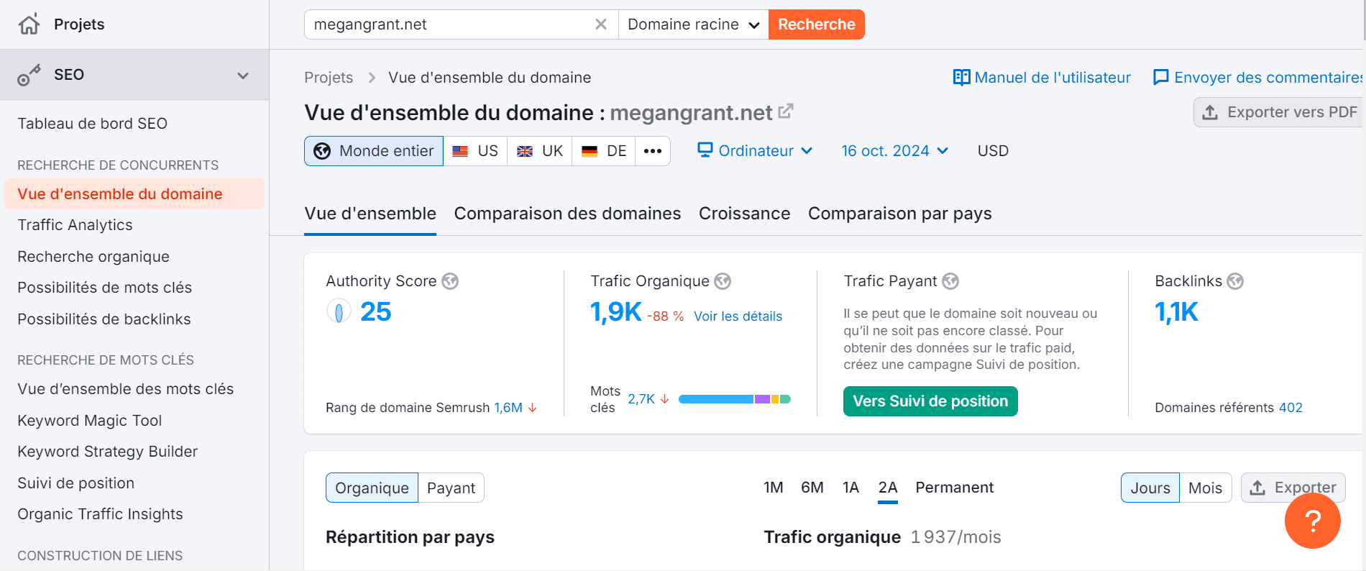
Task: Select the 1A time range
Action: coord(851,488)
